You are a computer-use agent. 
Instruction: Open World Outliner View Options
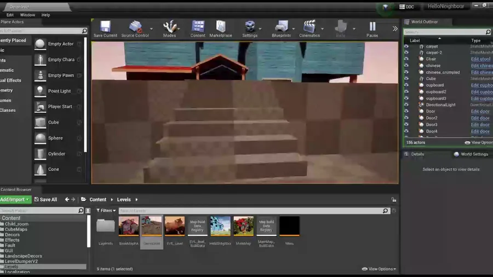(479, 142)
